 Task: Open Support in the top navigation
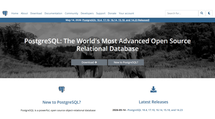[101, 13]
